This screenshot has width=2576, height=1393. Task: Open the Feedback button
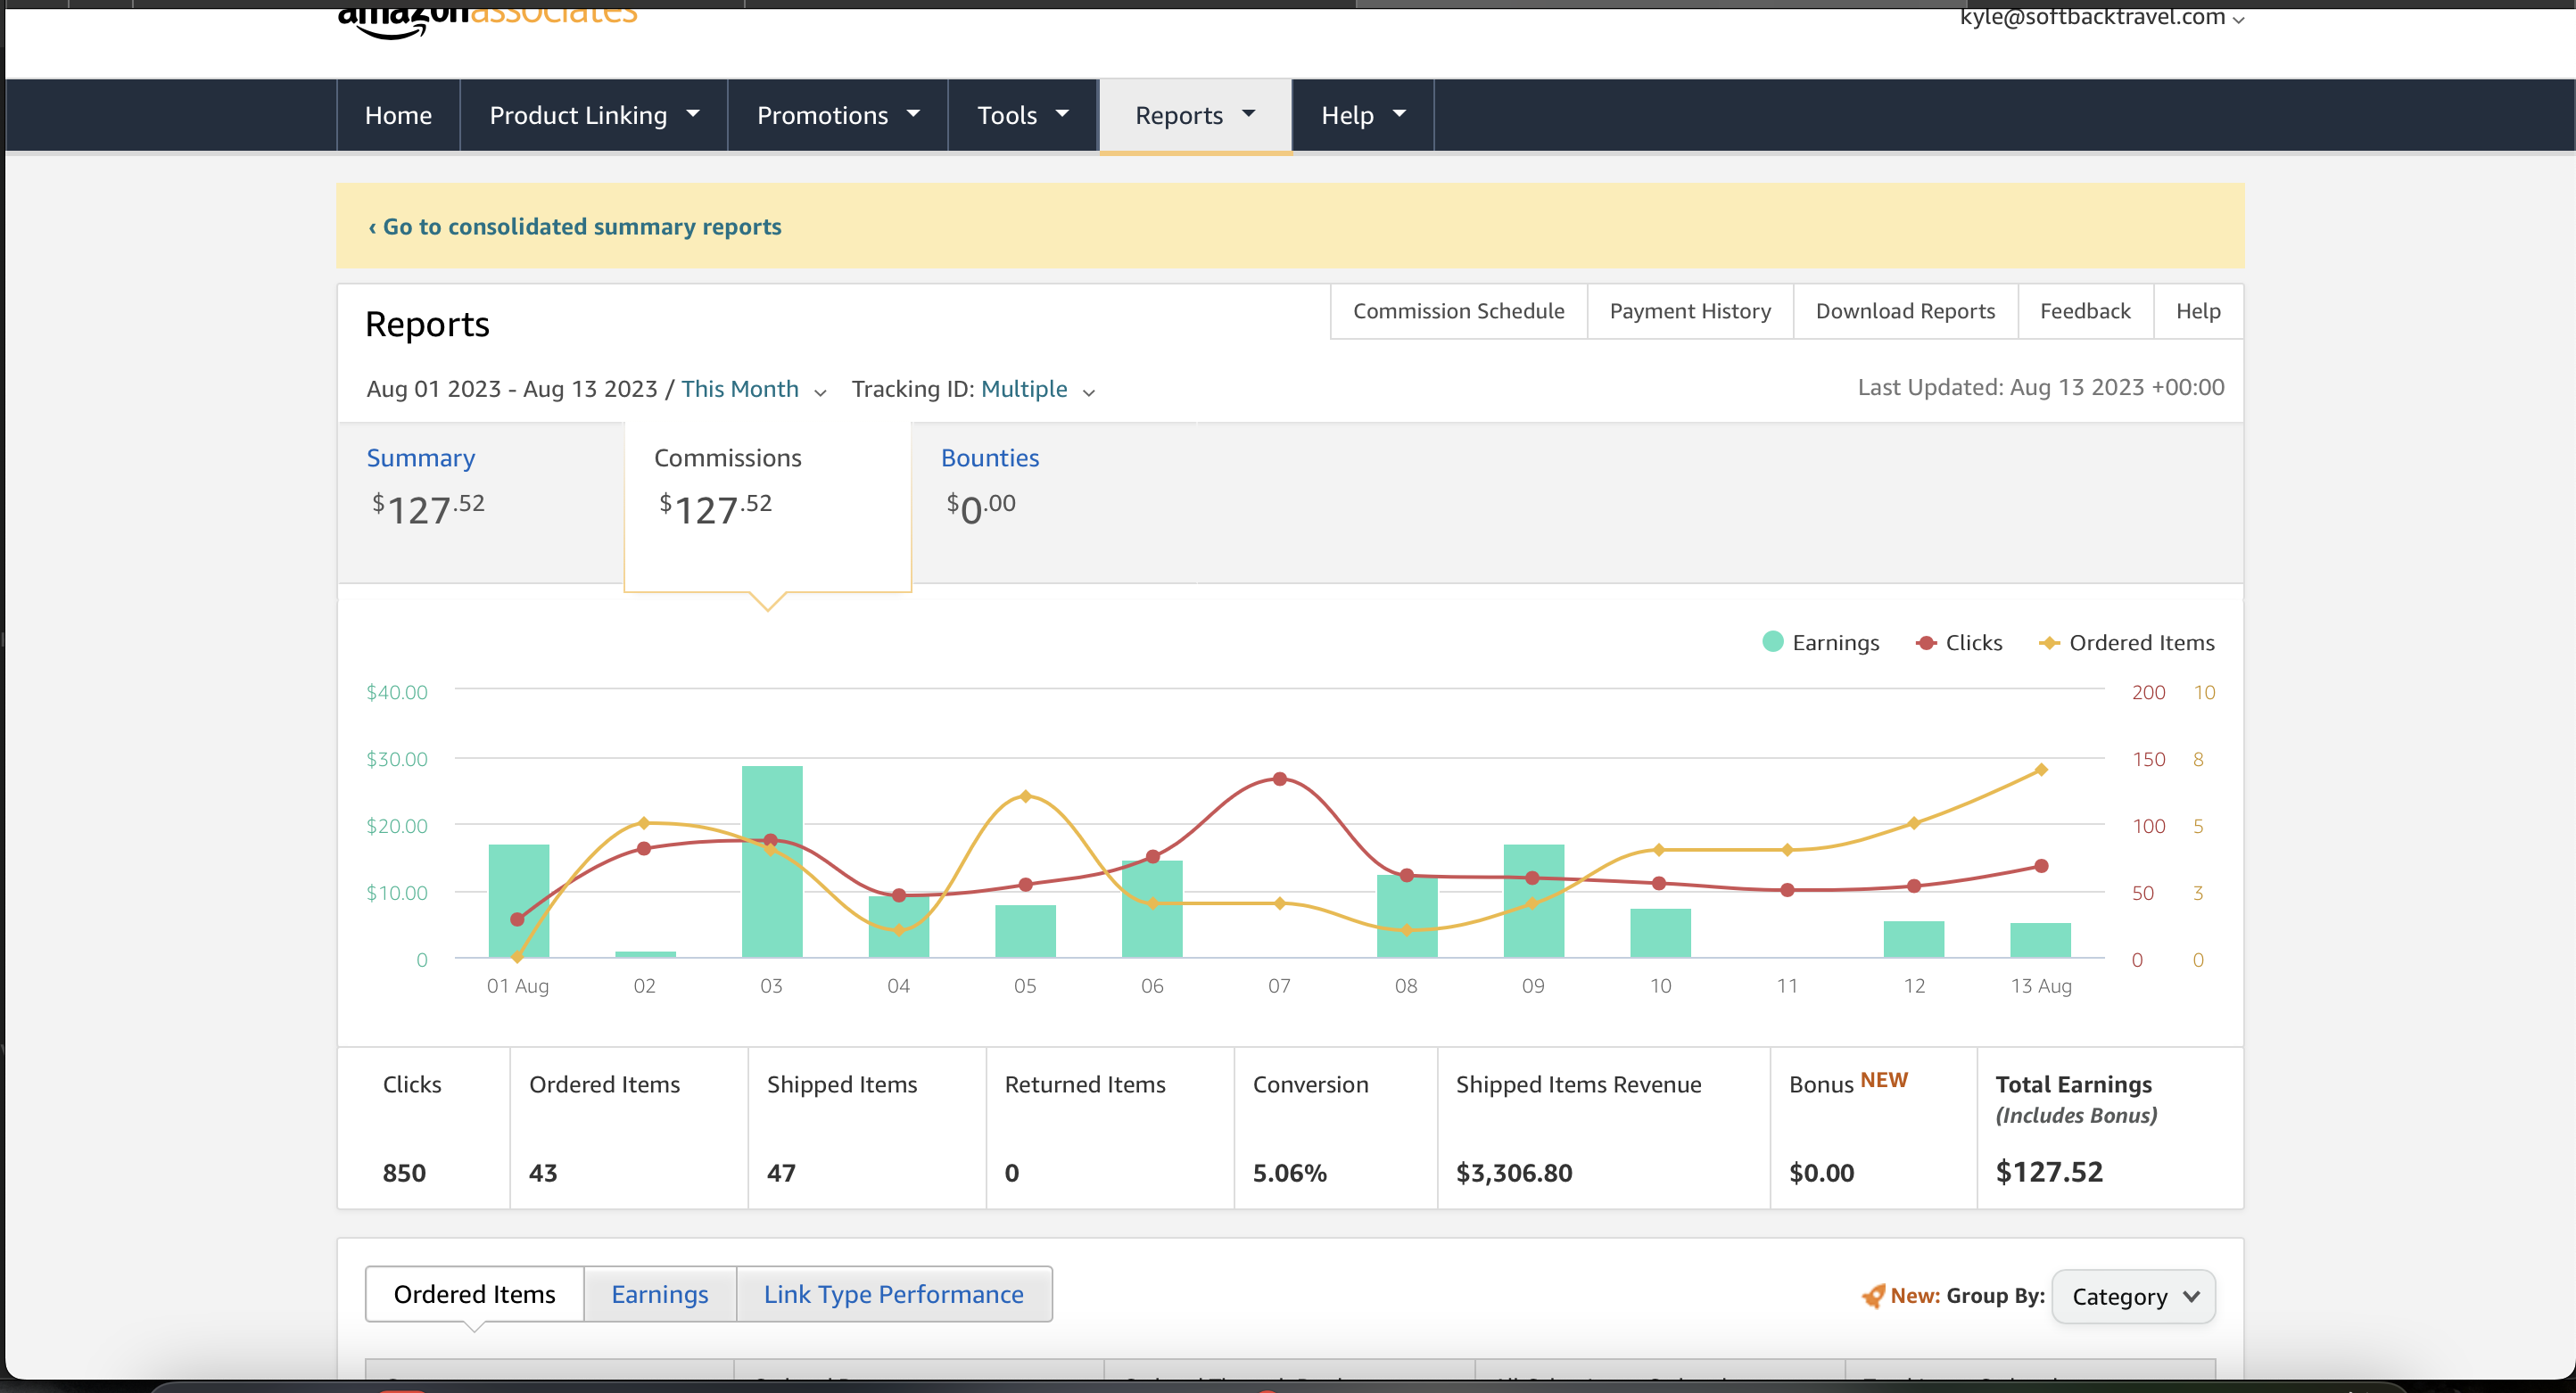tap(2085, 311)
